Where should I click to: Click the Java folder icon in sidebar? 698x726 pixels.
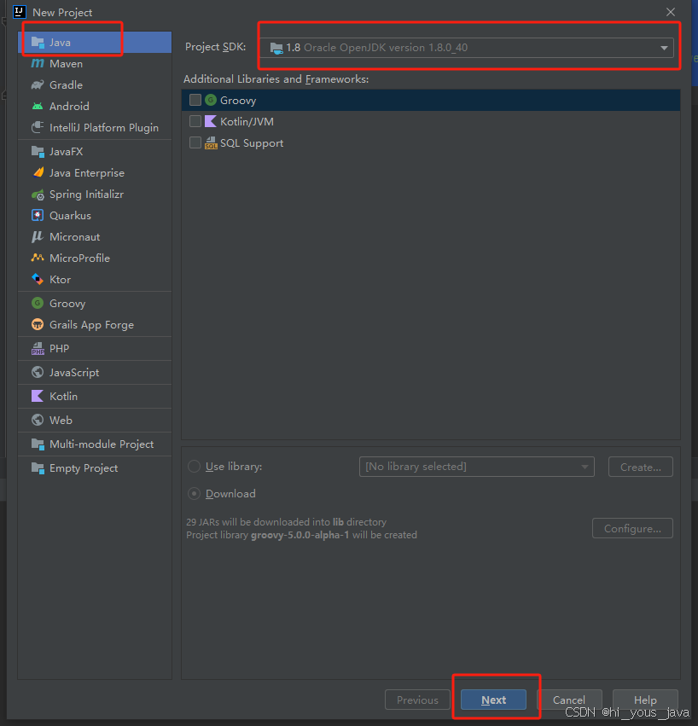tap(38, 42)
